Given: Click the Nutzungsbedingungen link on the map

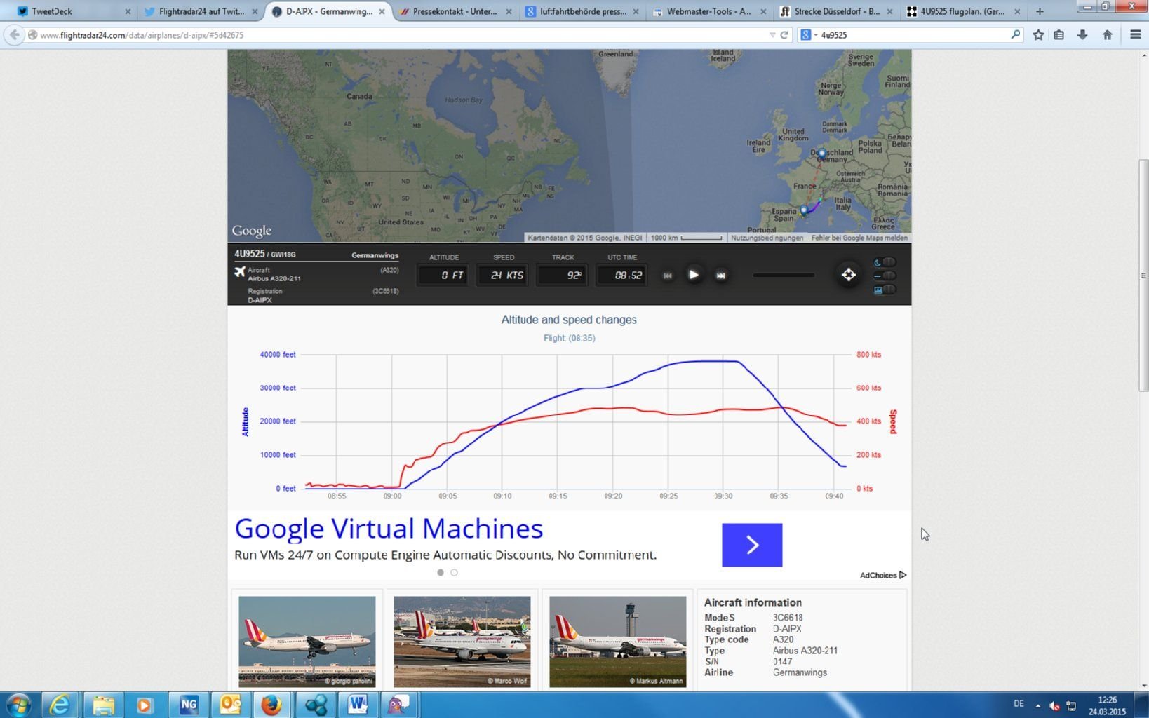Looking at the screenshot, I should pyautogui.click(x=767, y=238).
